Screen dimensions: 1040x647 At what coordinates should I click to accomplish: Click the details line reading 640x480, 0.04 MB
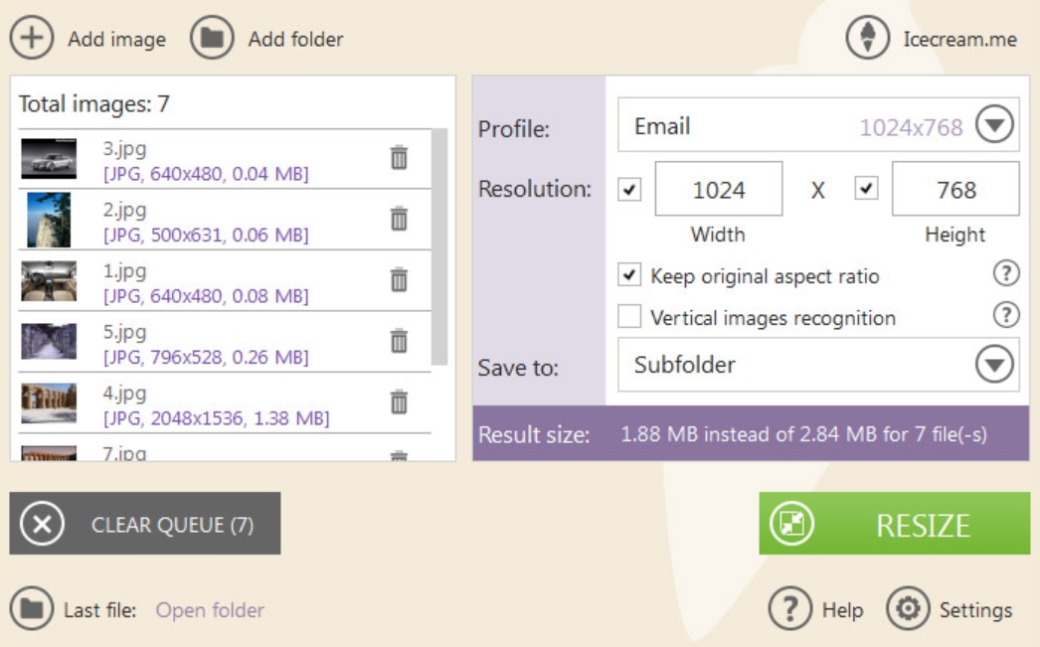point(206,174)
